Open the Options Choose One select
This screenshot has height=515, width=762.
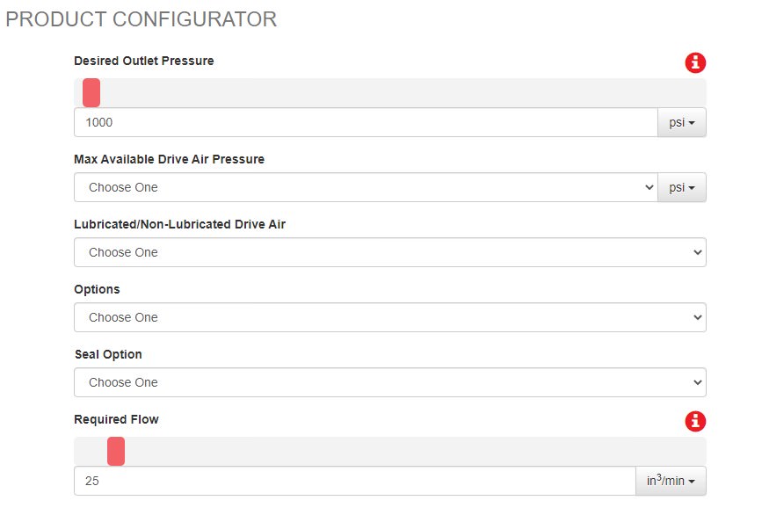pos(389,318)
